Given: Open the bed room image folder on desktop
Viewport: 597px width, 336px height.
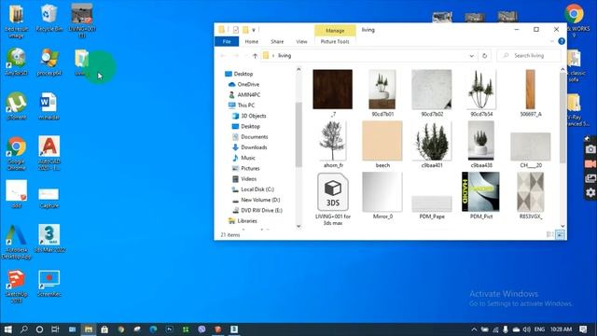Looking at the screenshot, I should 16,21.
